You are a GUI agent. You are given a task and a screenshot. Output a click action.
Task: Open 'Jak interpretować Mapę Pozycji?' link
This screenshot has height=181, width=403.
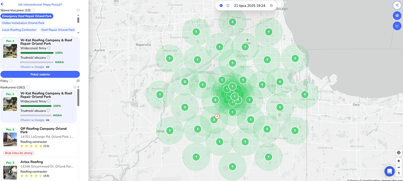click(40, 4)
